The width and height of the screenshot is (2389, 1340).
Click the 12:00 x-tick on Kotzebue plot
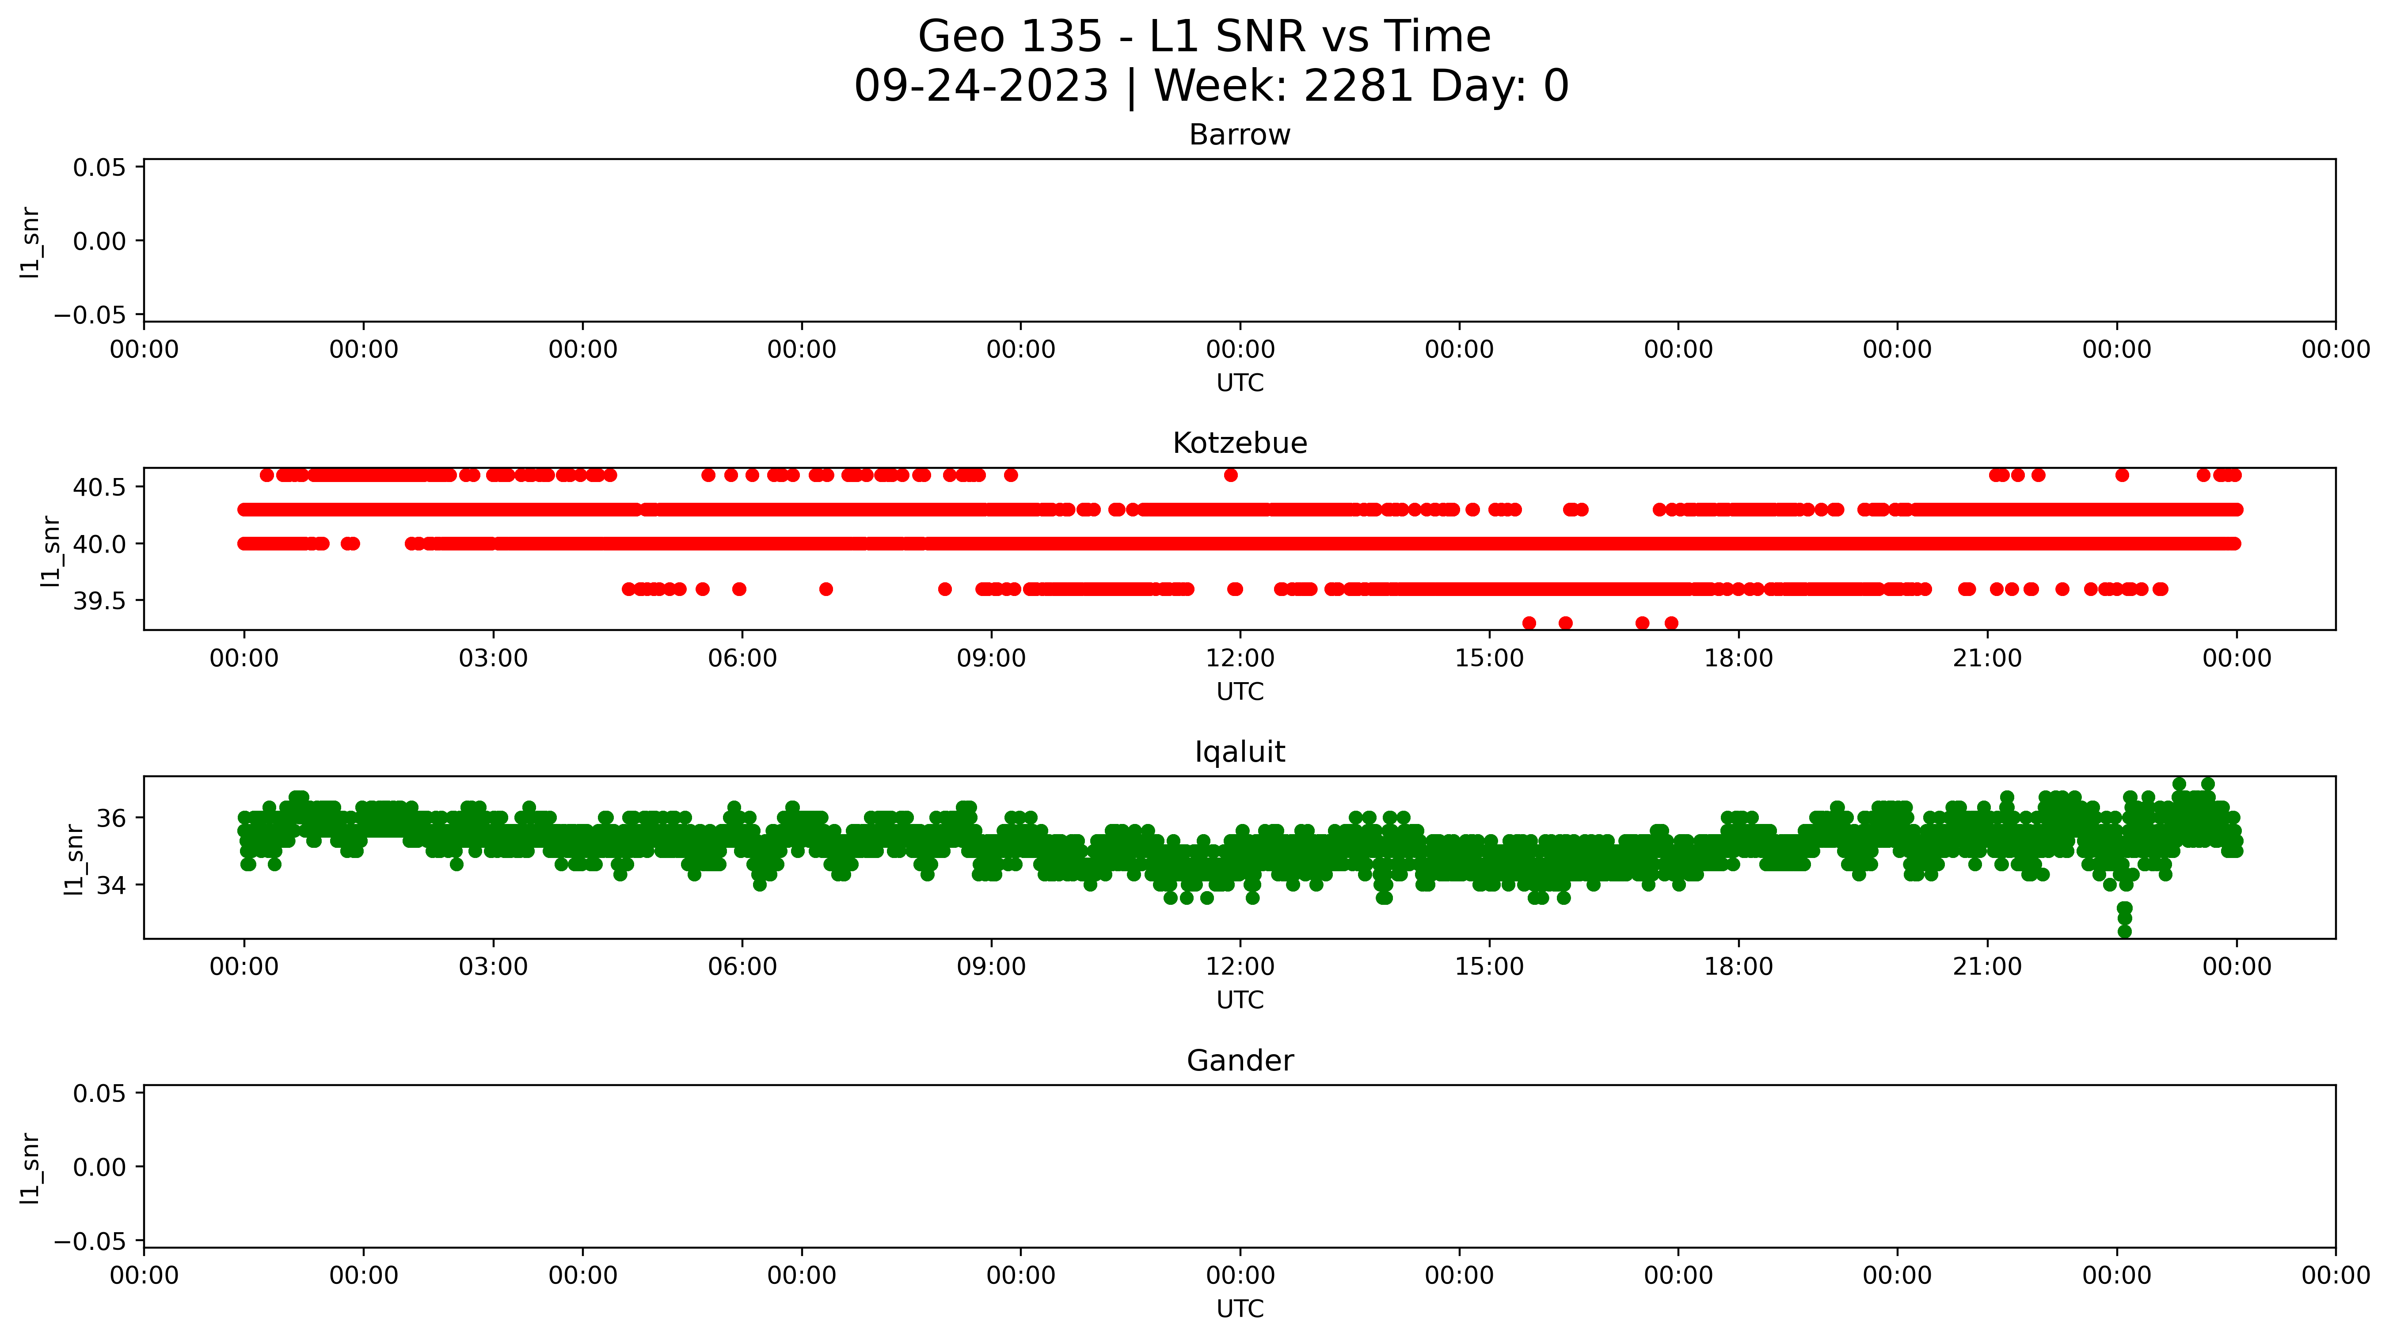tap(1240, 658)
